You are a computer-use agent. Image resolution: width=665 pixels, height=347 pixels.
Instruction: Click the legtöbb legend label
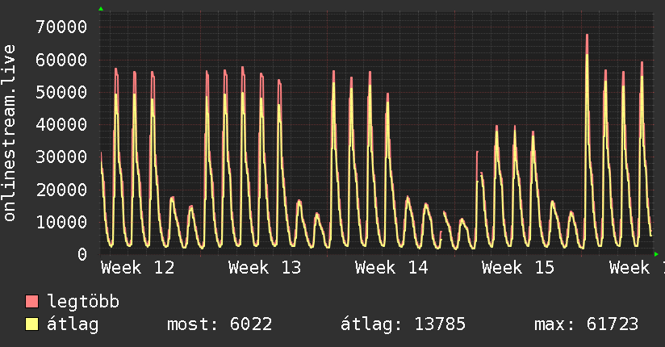click(x=83, y=302)
